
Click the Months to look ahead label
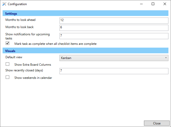click(20, 20)
